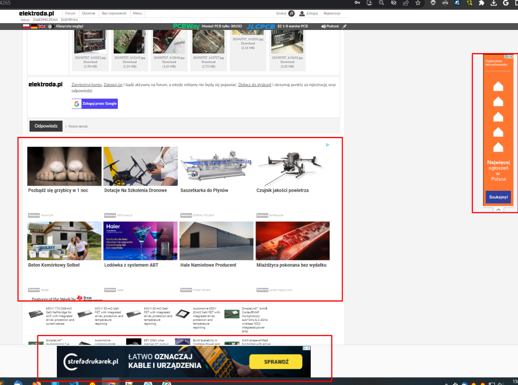Open the goggles-face extension icon in Chrome toolbar

(445, 3)
